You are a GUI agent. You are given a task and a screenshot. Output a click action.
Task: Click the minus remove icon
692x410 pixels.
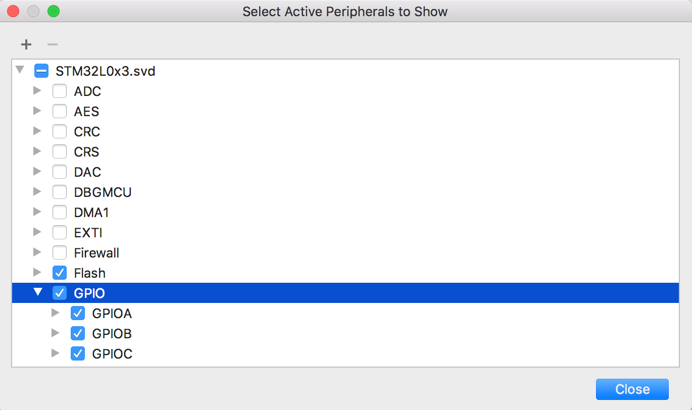tap(53, 44)
